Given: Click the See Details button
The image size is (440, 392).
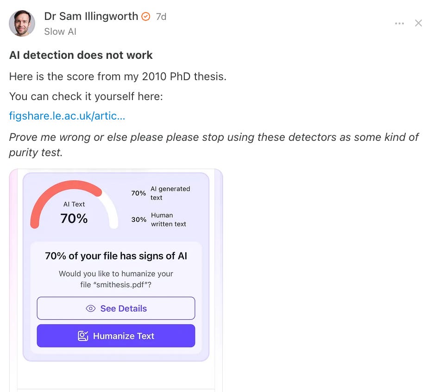Looking at the screenshot, I should (116, 308).
